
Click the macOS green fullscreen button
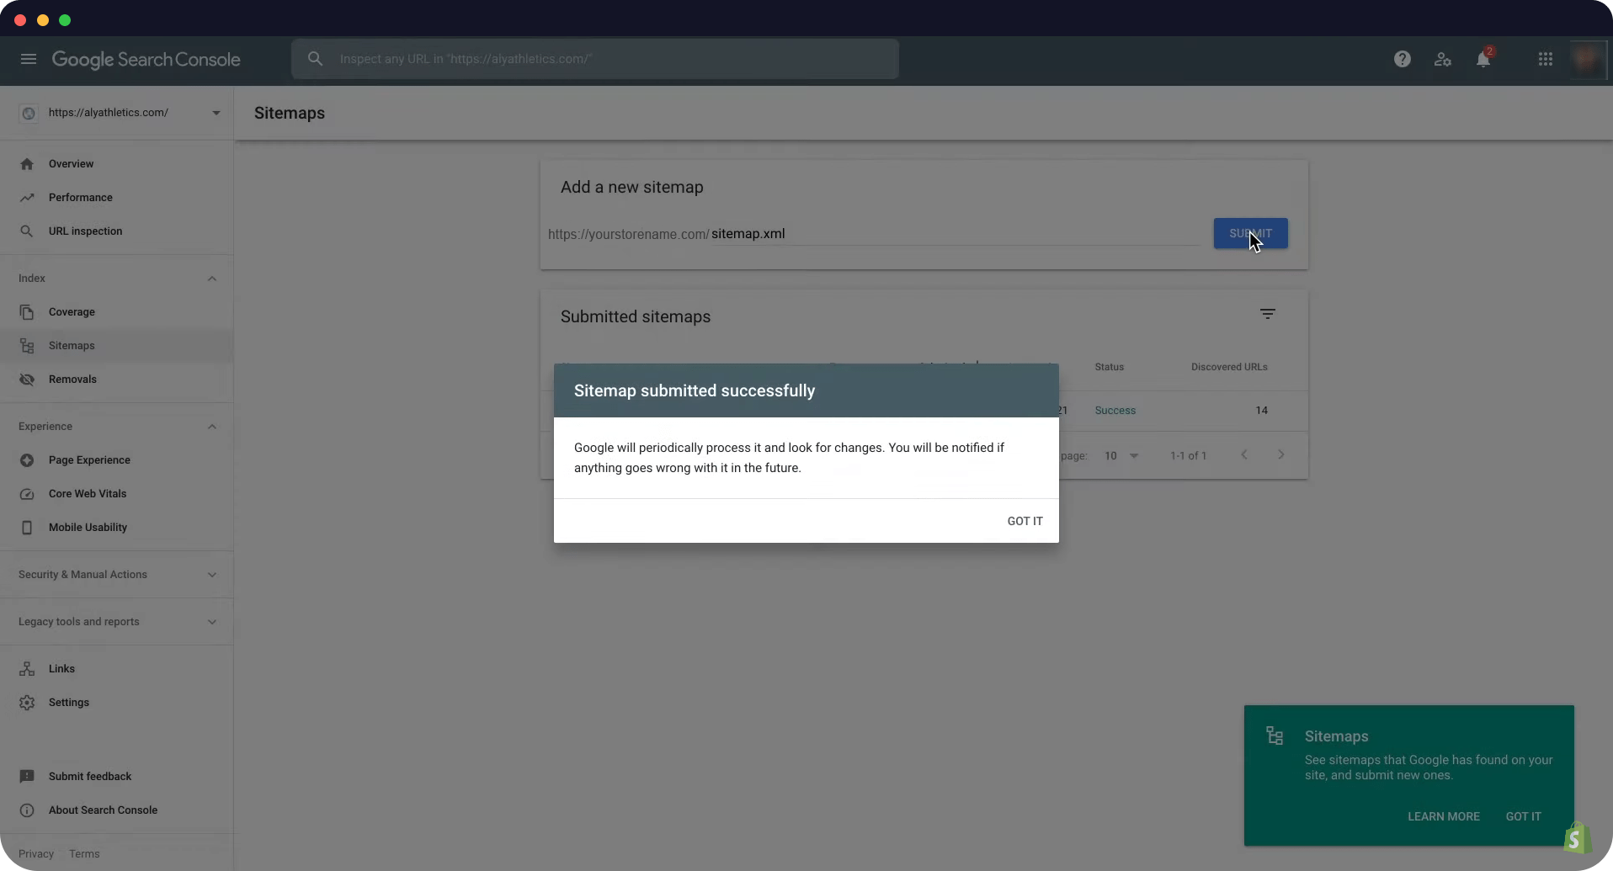(65, 20)
